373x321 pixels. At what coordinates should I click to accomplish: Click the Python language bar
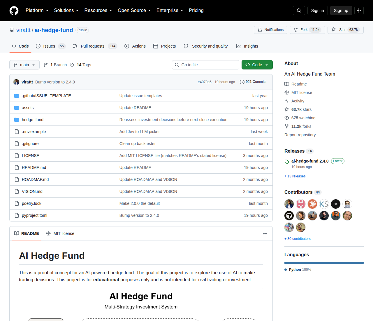(324, 263)
